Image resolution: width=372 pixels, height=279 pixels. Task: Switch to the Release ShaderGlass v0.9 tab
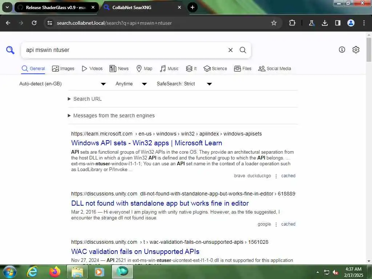(56, 7)
